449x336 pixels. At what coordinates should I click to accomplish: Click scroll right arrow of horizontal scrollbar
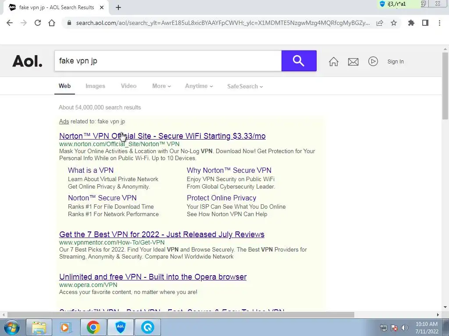[438, 315]
